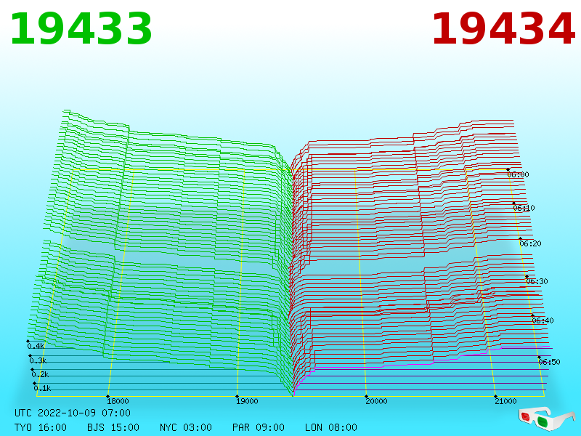Image resolution: width=581 pixels, height=436 pixels.
Task: Click the green 19433 price number
Action: [x=81, y=29]
